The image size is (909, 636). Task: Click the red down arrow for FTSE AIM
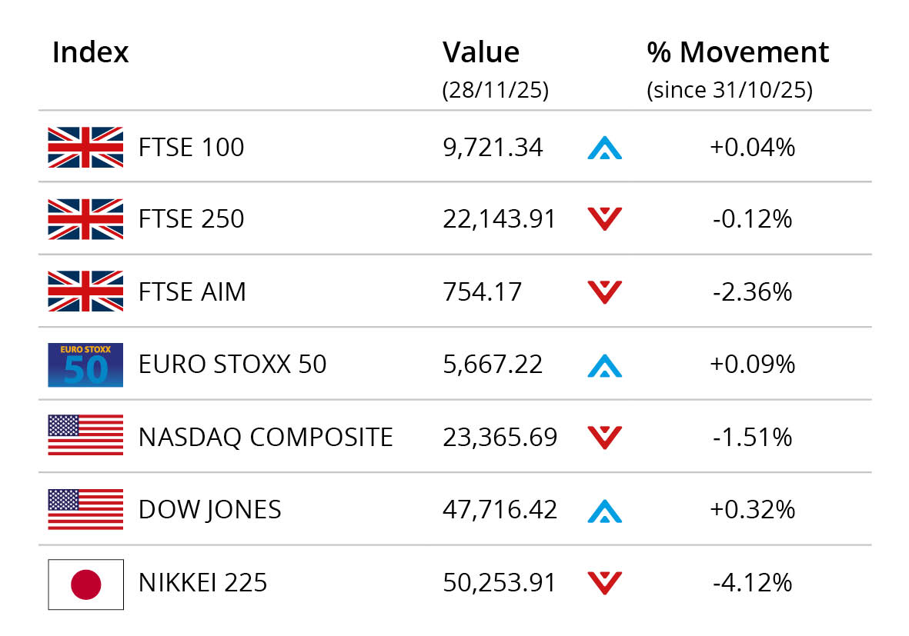[x=604, y=292]
